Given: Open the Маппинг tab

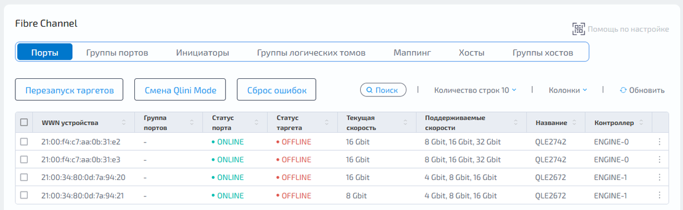Looking at the screenshot, I should (x=412, y=53).
